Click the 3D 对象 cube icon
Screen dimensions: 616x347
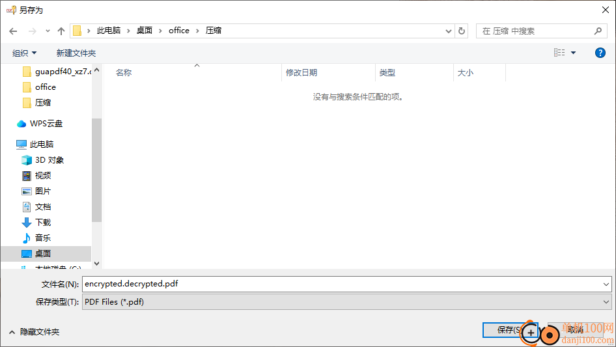(x=26, y=160)
